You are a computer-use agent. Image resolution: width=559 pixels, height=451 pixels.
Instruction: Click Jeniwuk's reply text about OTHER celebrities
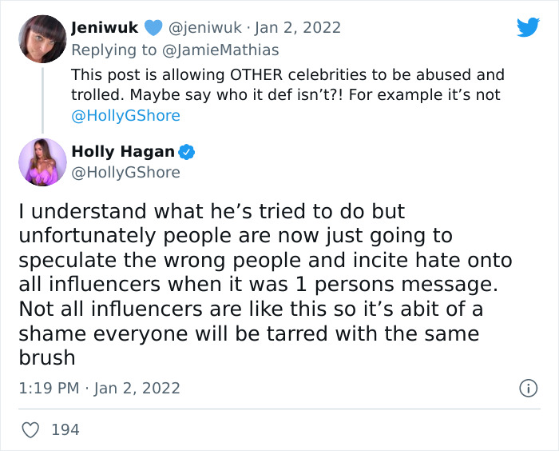pyautogui.click(x=287, y=85)
